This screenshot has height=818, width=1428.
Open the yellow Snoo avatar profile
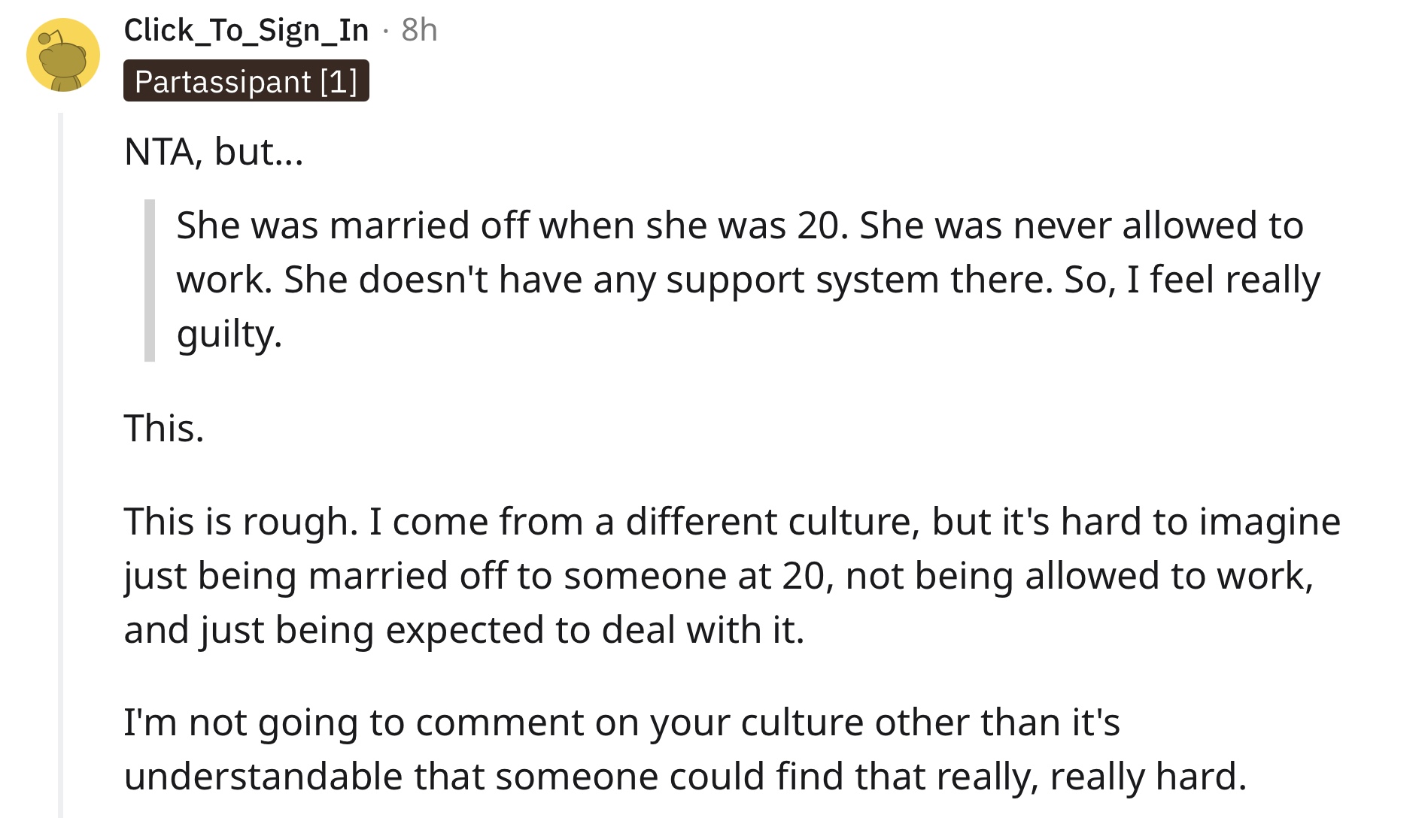pos(63,55)
